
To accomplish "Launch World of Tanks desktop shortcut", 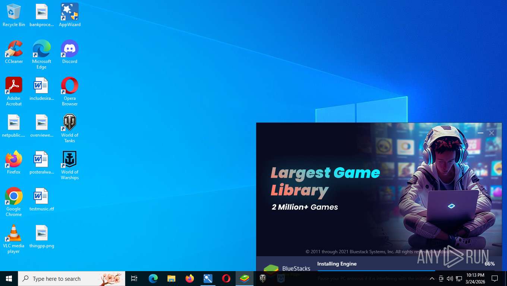I will (x=70, y=128).
